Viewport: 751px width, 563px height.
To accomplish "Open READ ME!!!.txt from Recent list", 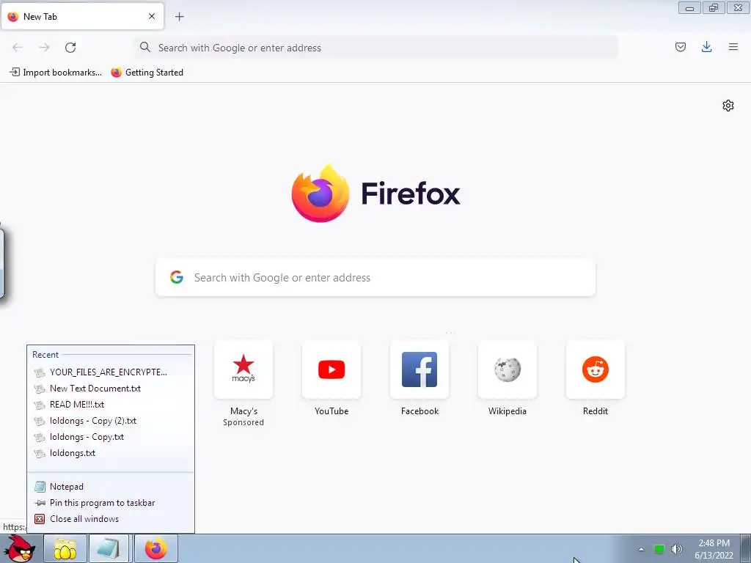I will coord(111,405).
